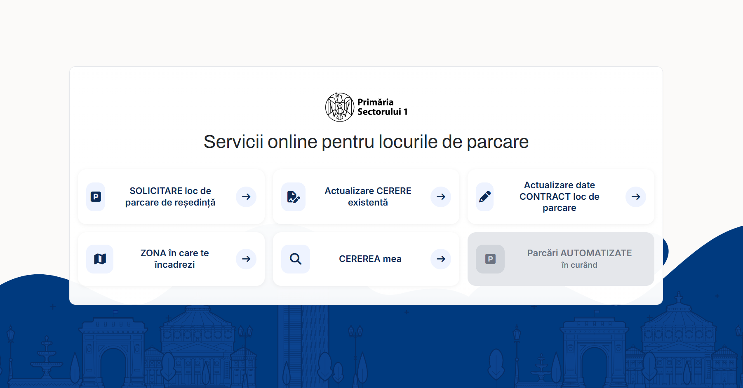Select the parking "P" icon on SOLICITARE card
Viewport: 743px width, 388px height.
click(95, 196)
